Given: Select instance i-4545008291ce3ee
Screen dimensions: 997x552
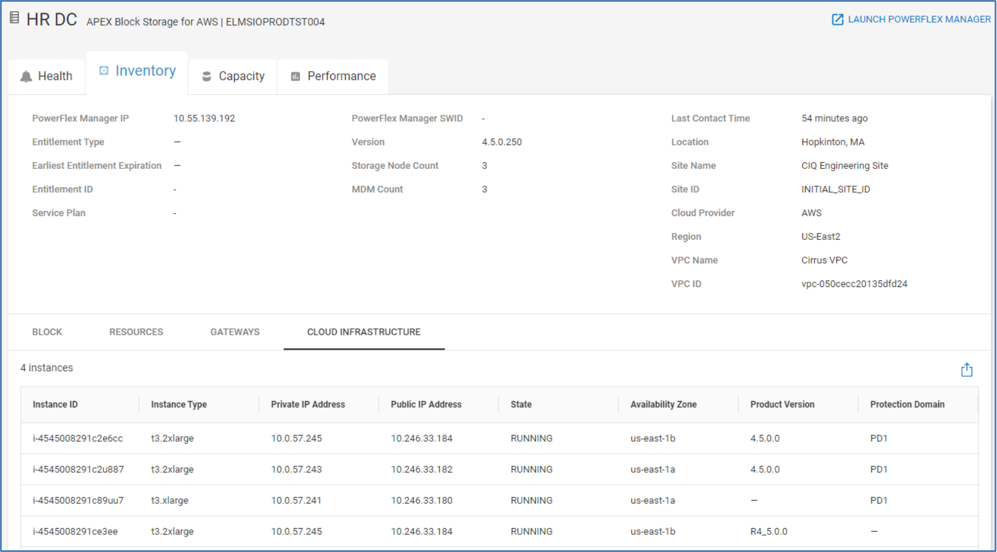Looking at the screenshot, I should (75, 532).
